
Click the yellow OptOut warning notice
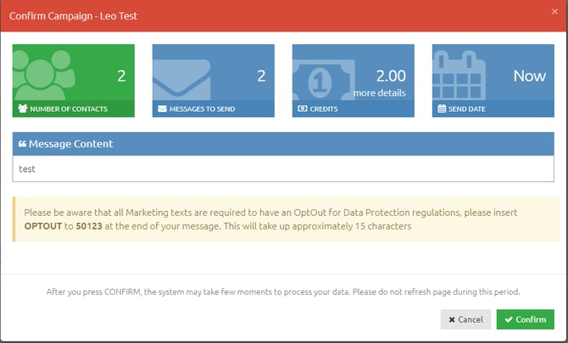pyautogui.click(x=283, y=219)
